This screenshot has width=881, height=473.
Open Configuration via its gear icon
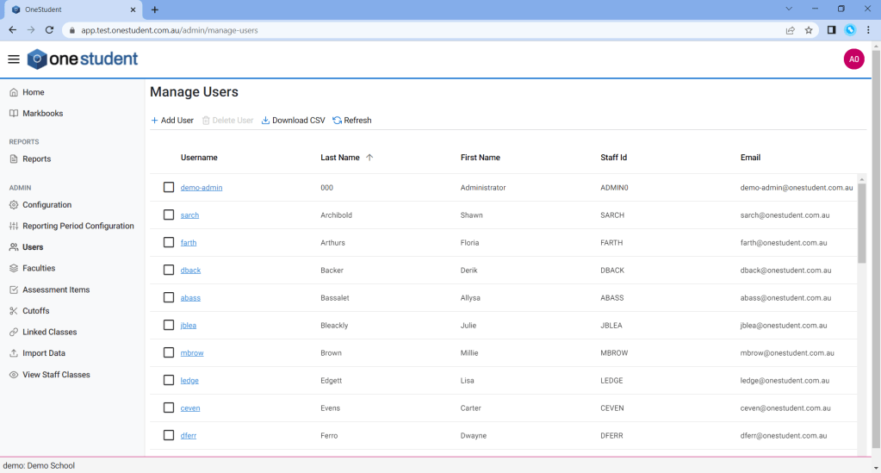pyautogui.click(x=14, y=205)
